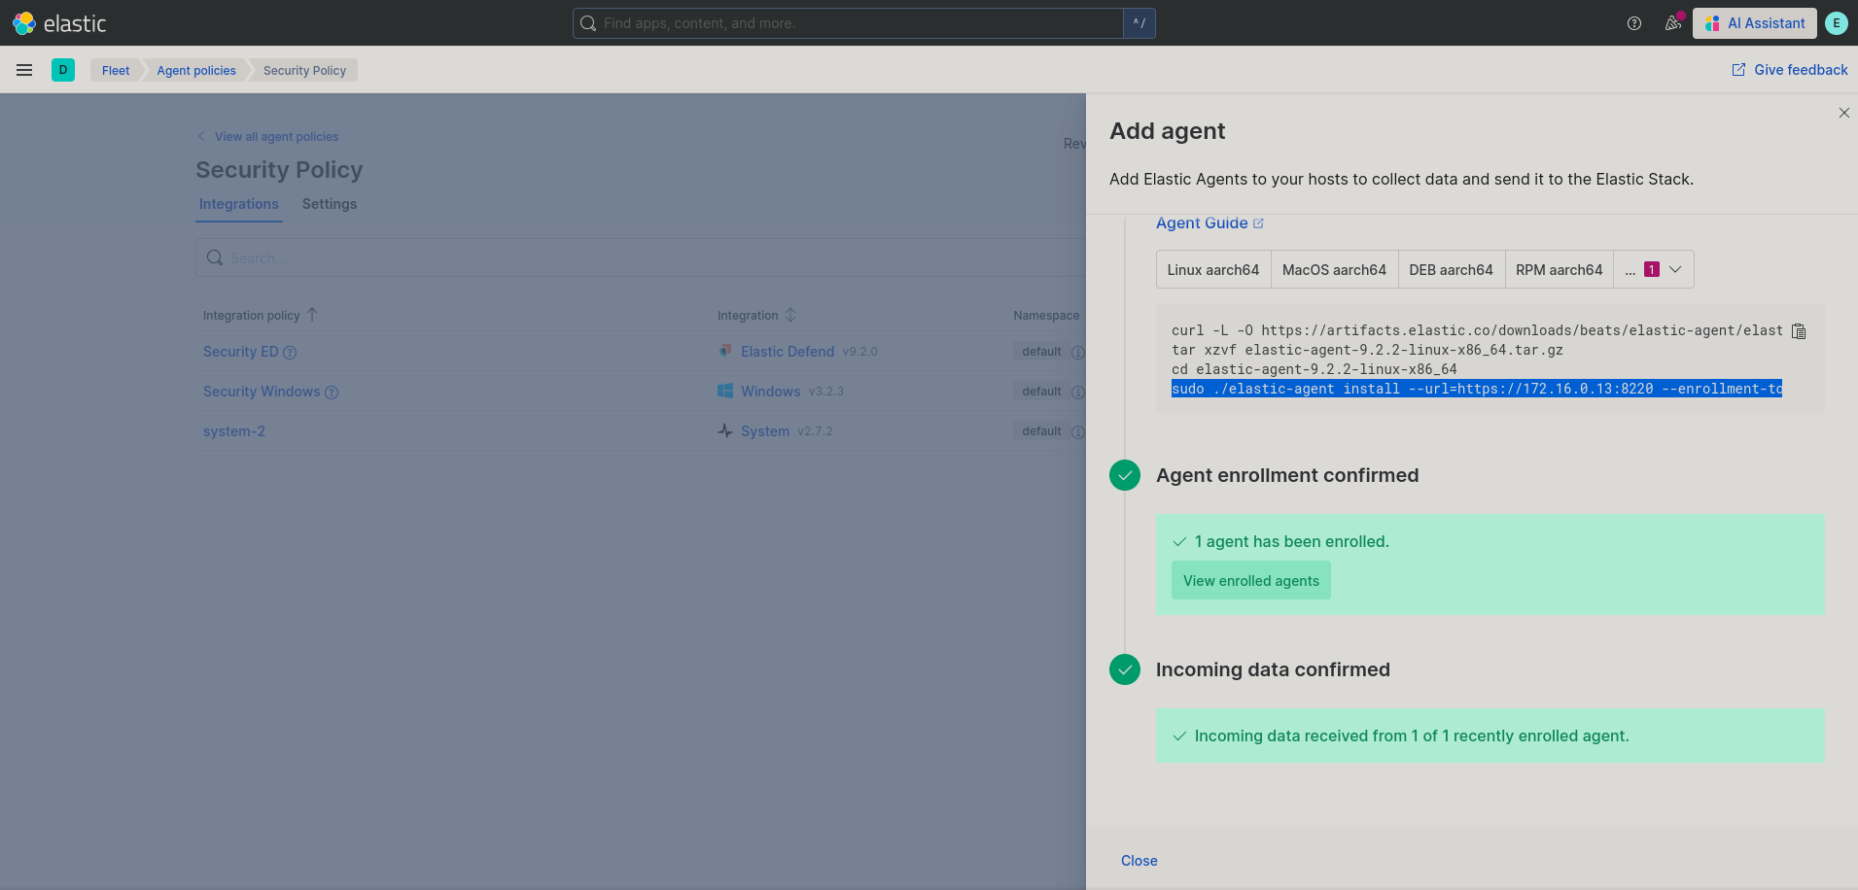Click the Windows logo icon
Screen dimensions: 1858x890
pyautogui.click(x=725, y=391)
